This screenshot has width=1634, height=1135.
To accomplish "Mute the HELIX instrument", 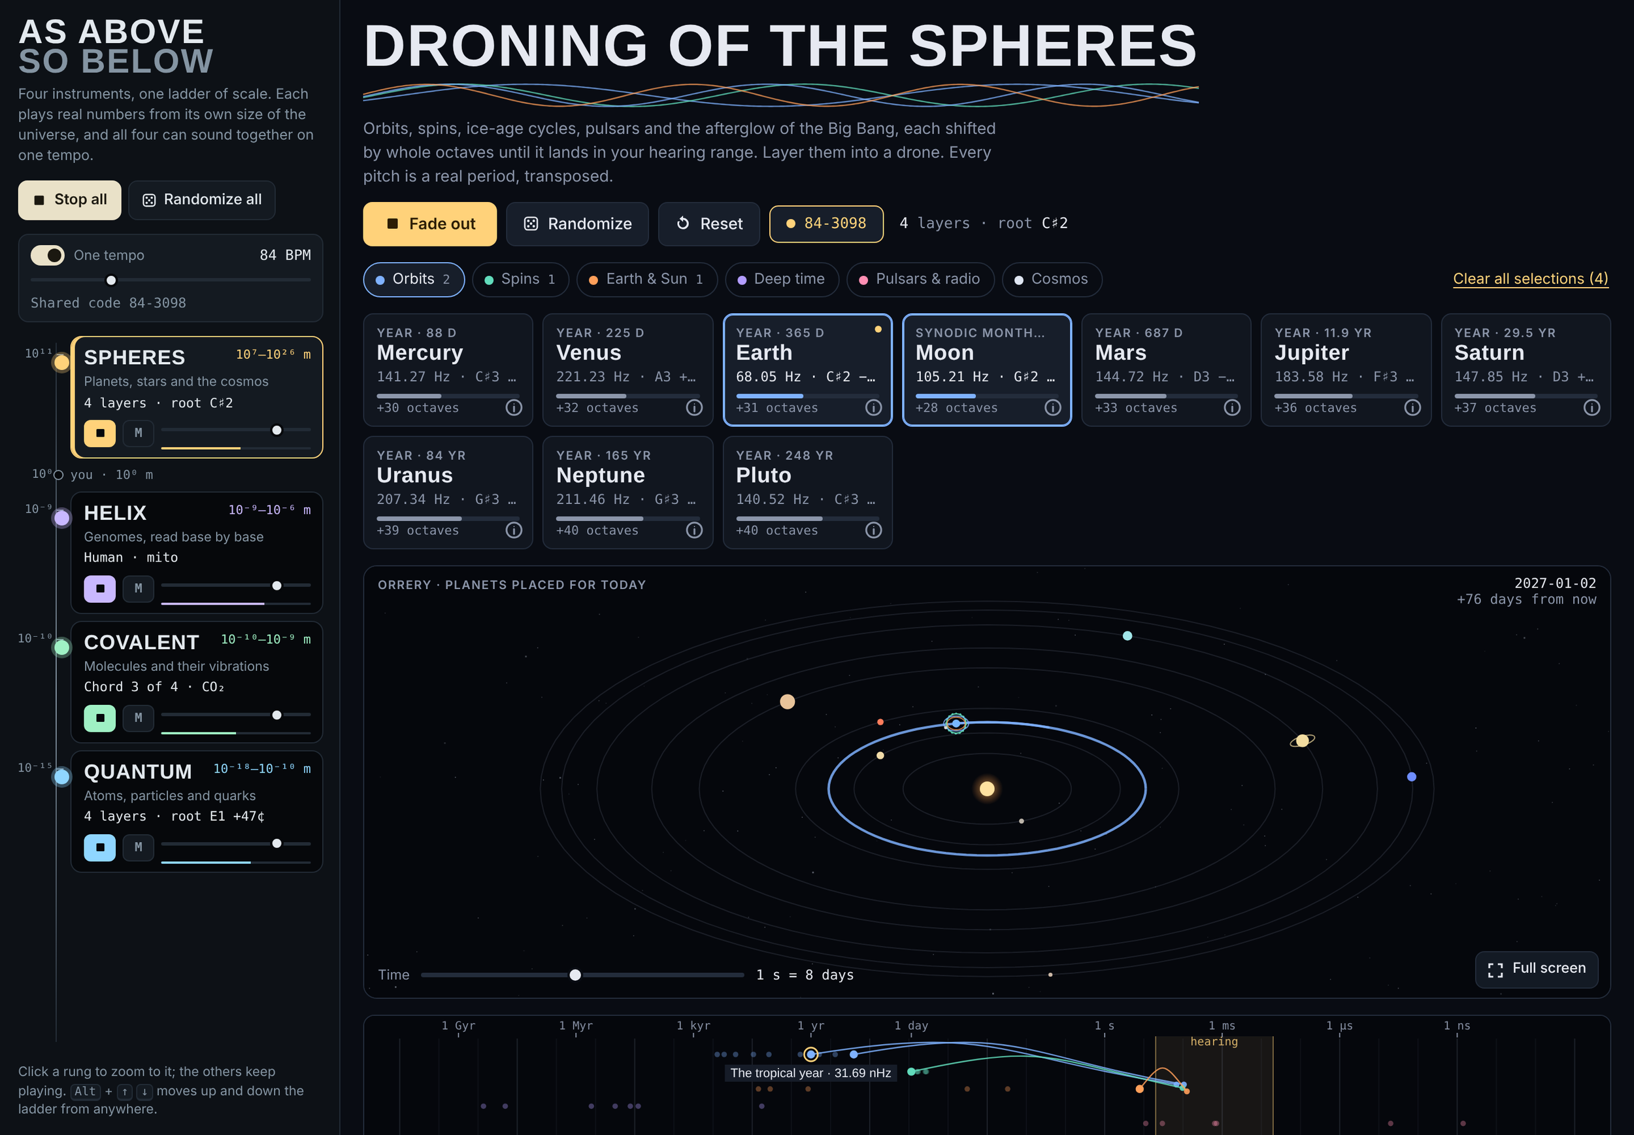I will pos(138,588).
